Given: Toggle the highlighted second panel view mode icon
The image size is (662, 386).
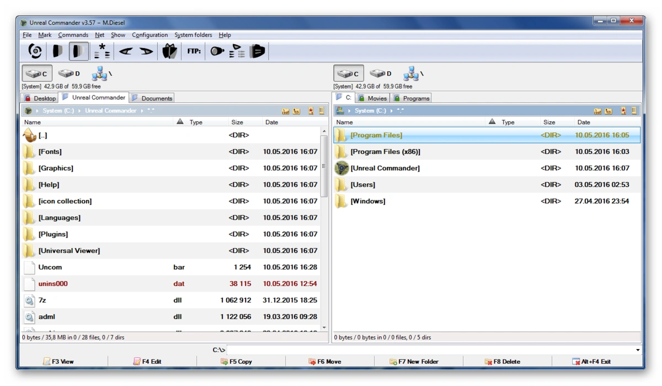Looking at the screenshot, I should tap(78, 51).
